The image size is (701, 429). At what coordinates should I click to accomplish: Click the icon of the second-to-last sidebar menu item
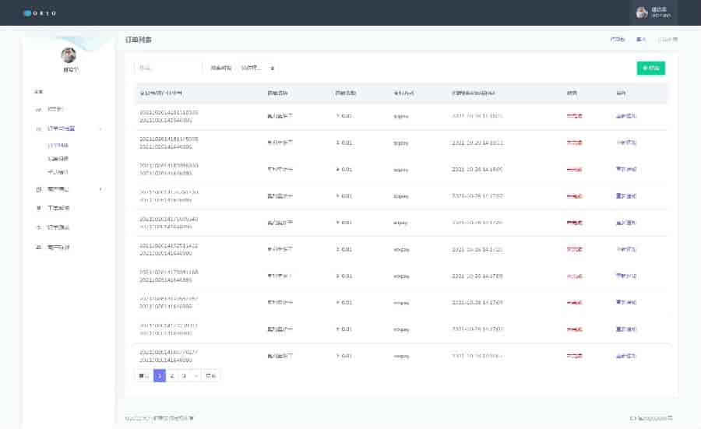click(40, 227)
